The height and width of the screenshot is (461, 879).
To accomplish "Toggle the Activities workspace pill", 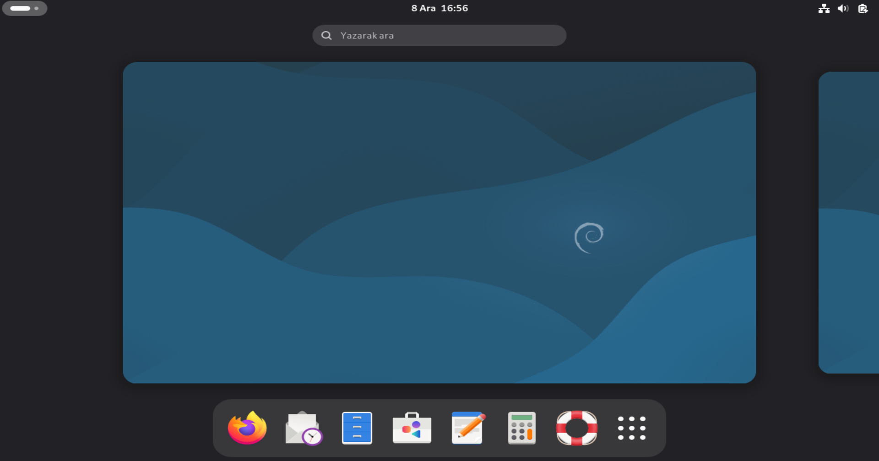I will pyautogui.click(x=19, y=8).
